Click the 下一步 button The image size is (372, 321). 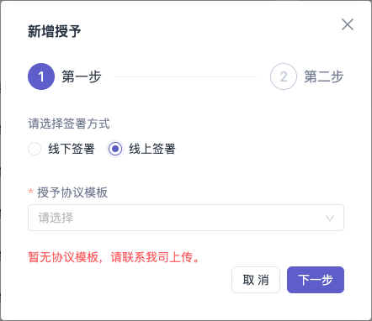pyautogui.click(x=316, y=280)
